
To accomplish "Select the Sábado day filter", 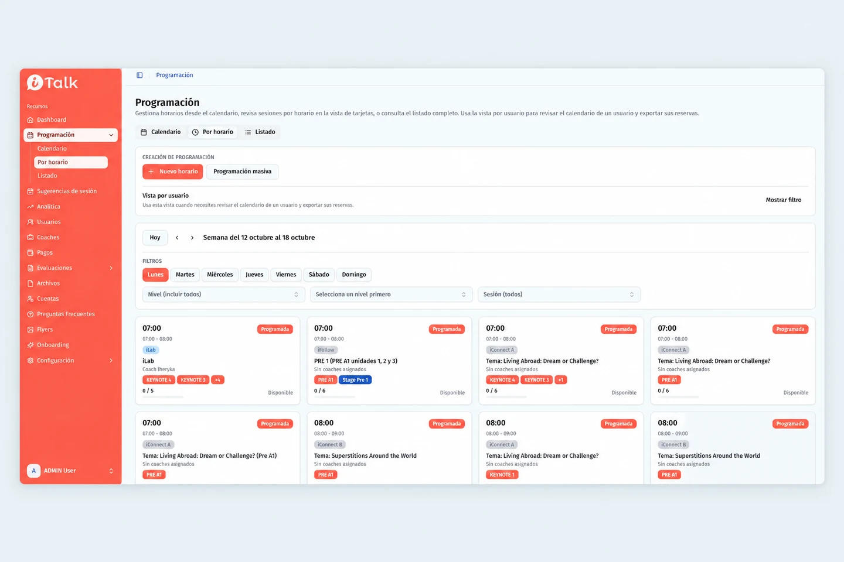I will (319, 275).
